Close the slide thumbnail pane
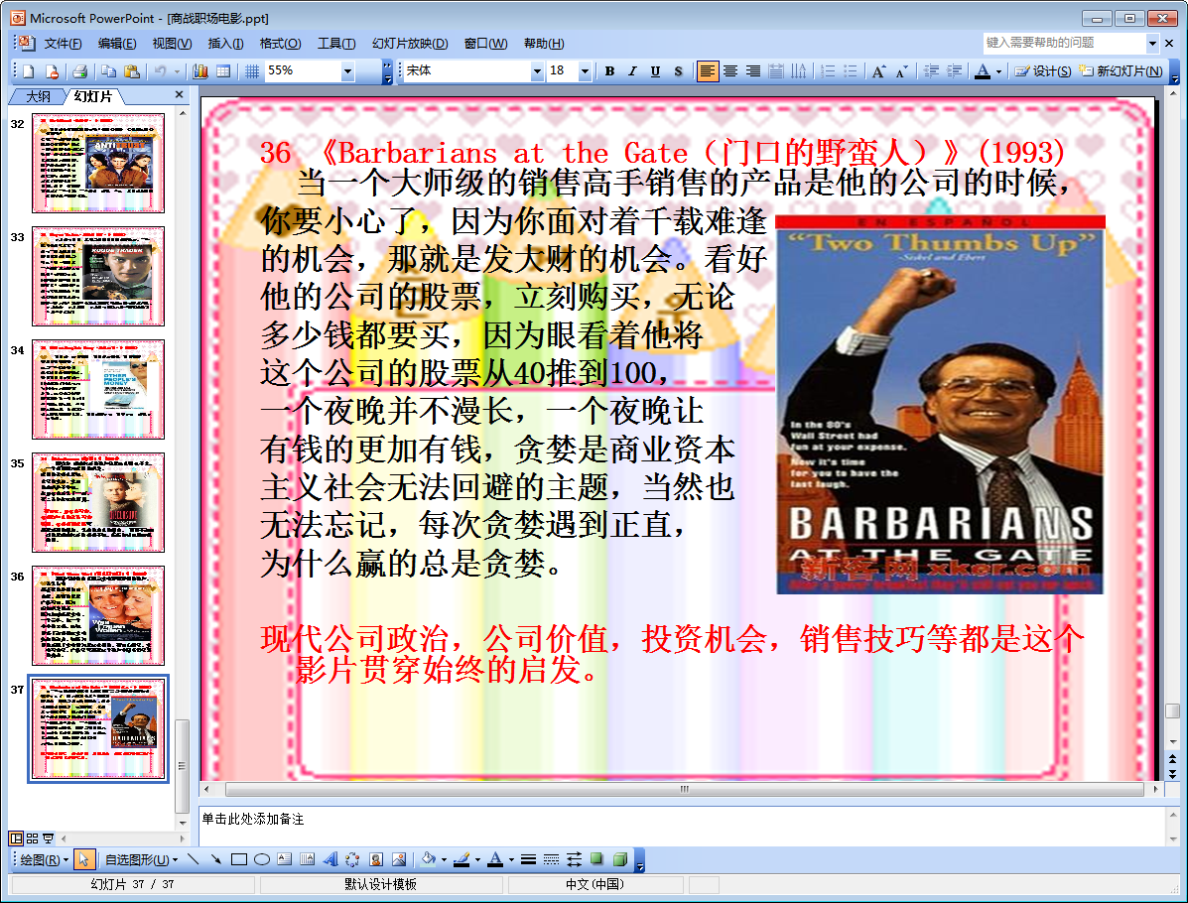The height and width of the screenshot is (903, 1188). point(179,94)
